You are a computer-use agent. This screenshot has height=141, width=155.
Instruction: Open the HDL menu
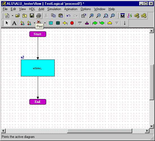32,9
